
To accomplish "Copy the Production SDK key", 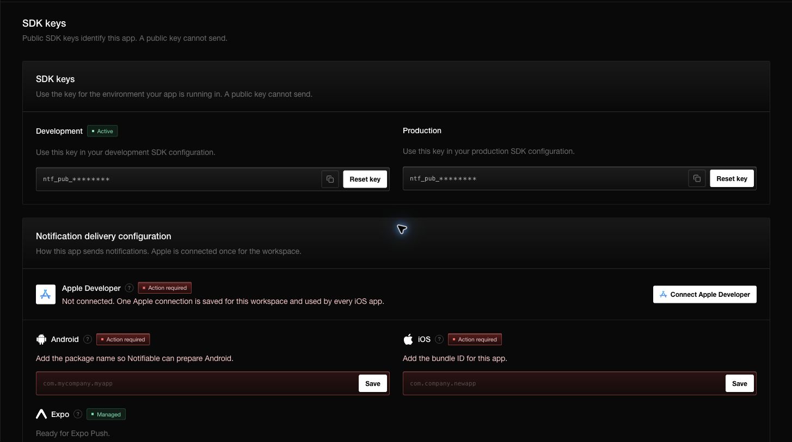I will click(697, 178).
